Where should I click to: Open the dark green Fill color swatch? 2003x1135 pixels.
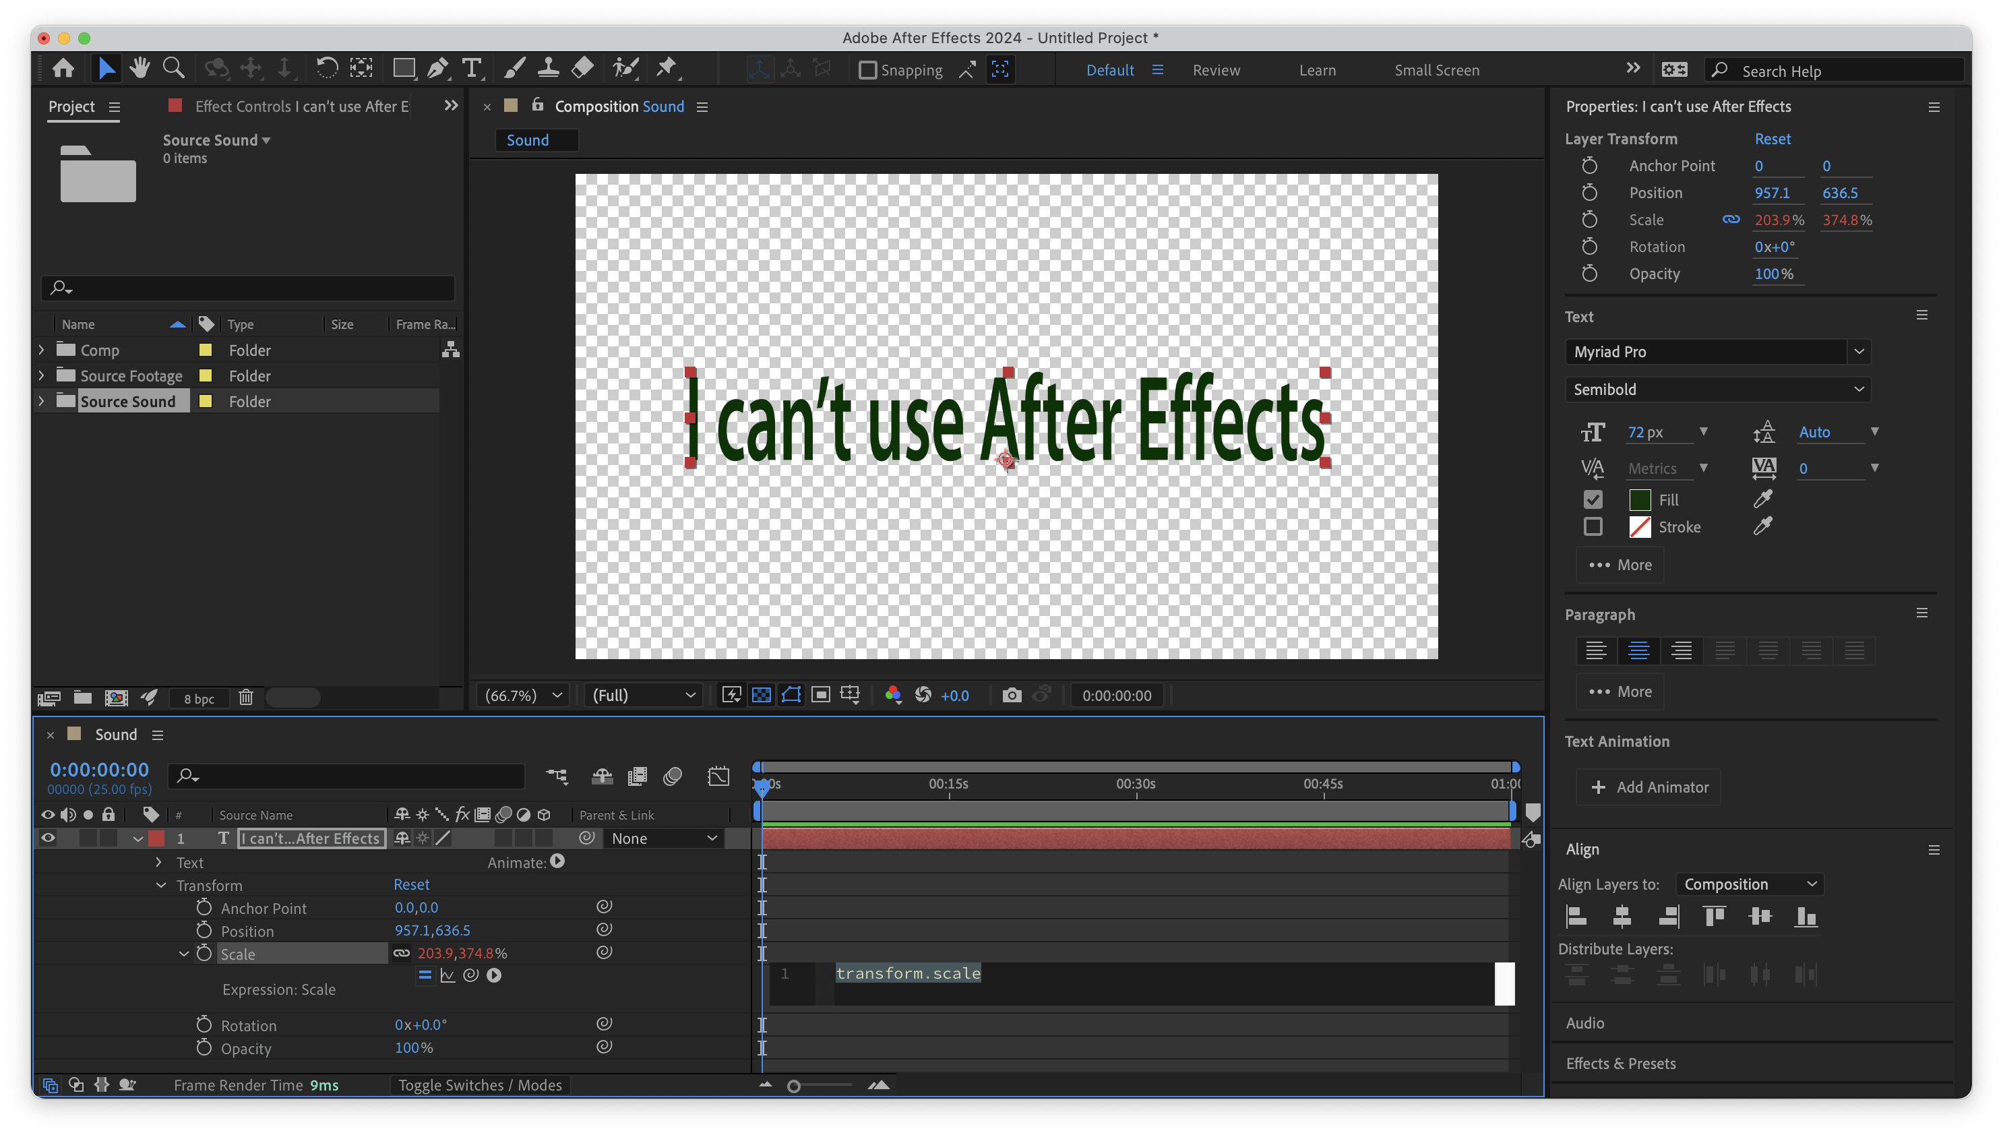[x=1640, y=499]
